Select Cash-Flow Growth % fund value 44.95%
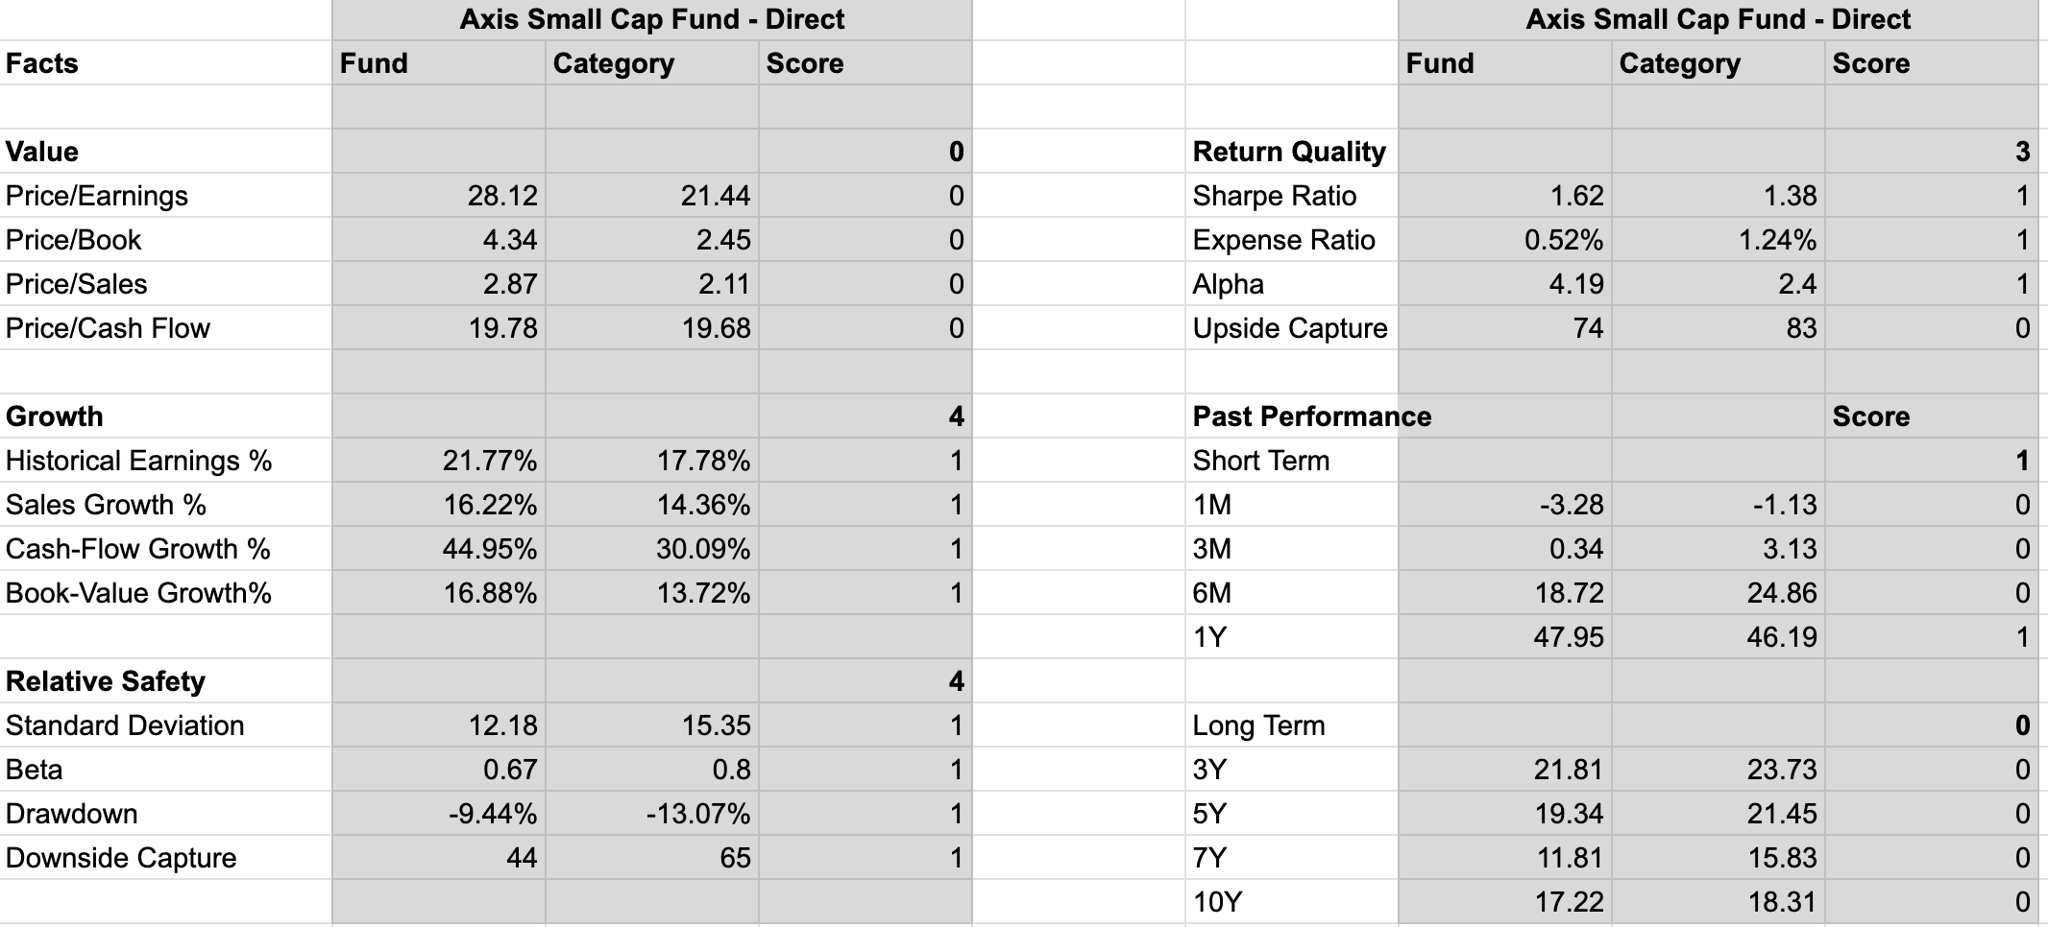The width and height of the screenshot is (2048, 927). [x=489, y=549]
